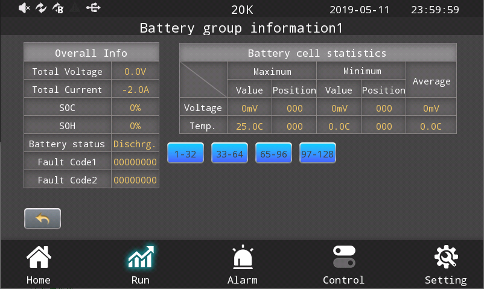Click the Fault Code1 value 00000000
This screenshot has height=289, width=484.
coord(135,162)
